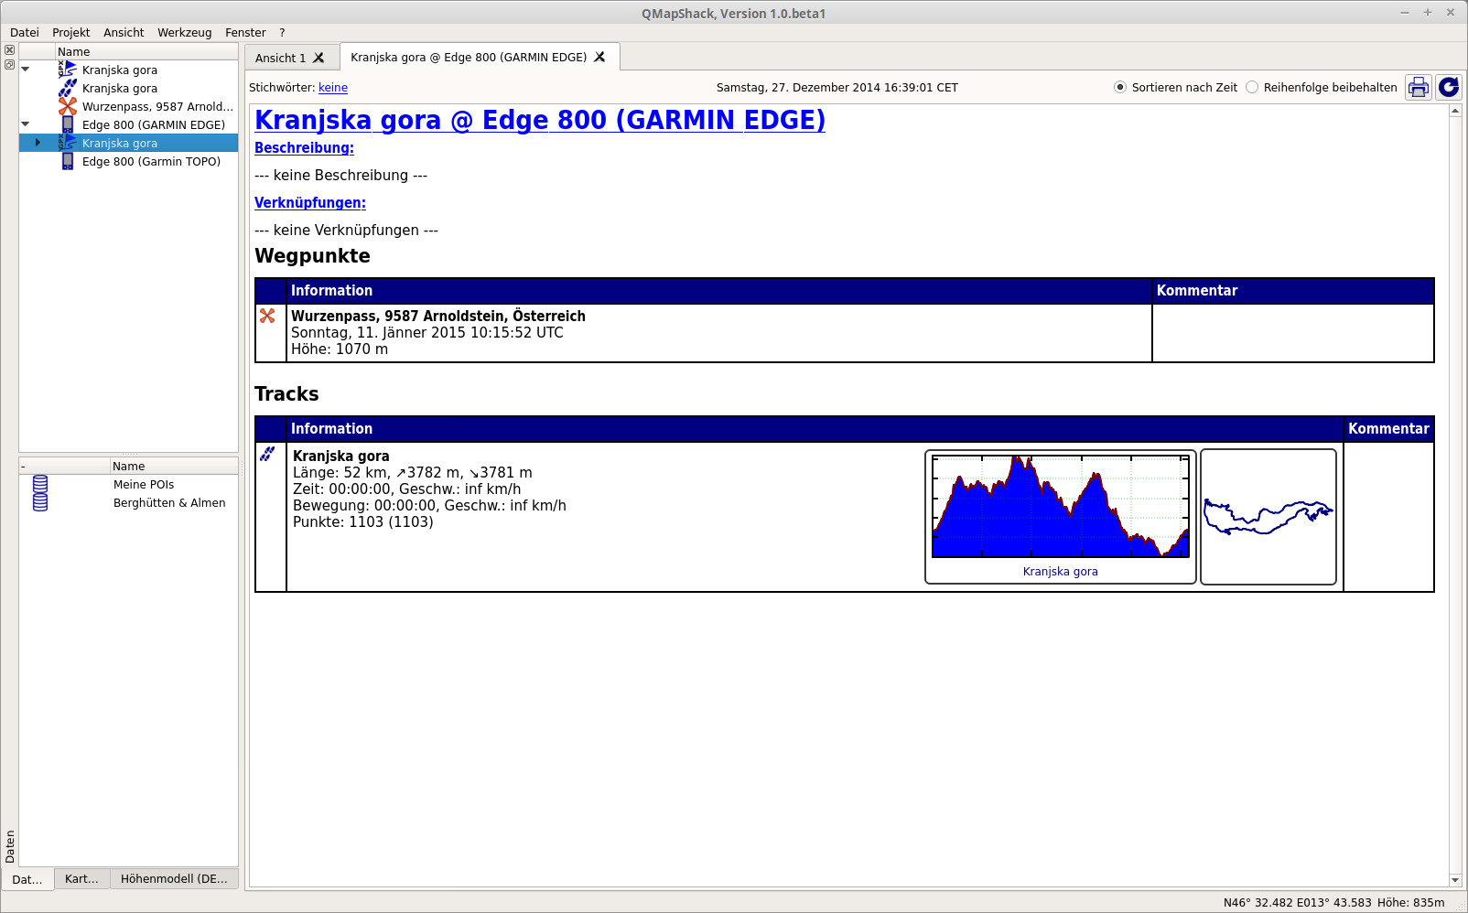The height and width of the screenshot is (913, 1468).
Task: Select Berghütten & Almen in the database list
Action: pyautogui.click(x=169, y=502)
